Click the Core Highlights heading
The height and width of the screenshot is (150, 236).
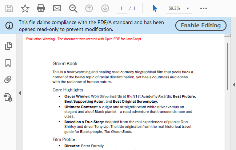[x=68, y=90]
